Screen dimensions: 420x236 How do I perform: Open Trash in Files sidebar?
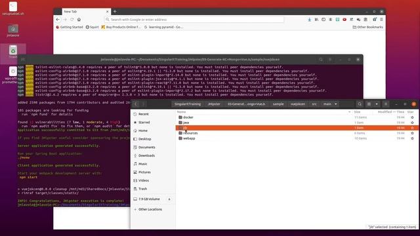point(153,189)
